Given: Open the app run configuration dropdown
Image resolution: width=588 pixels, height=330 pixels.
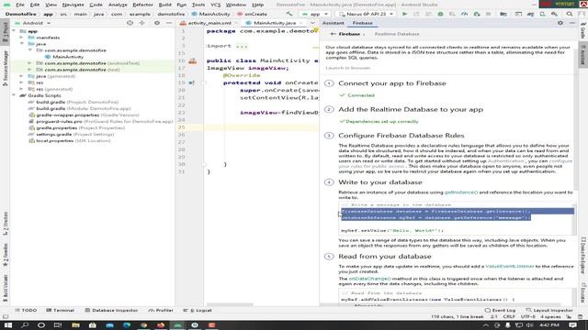Looking at the screenshot, I should [x=315, y=14].
